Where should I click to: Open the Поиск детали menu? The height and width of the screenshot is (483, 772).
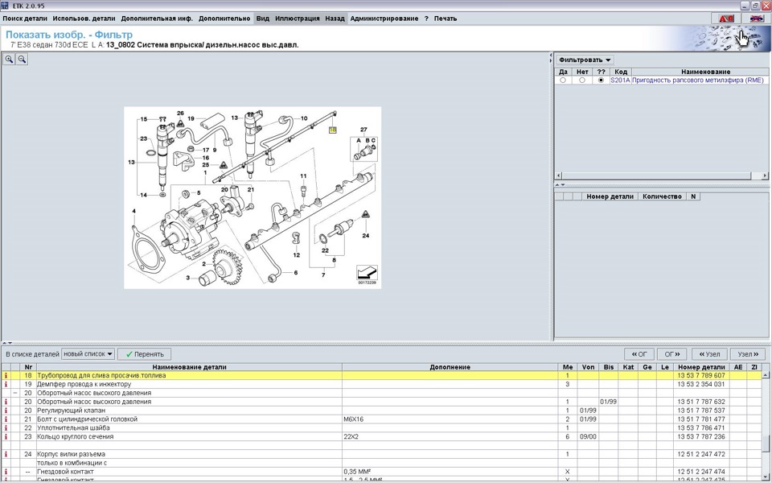click(x=24, y=18)
